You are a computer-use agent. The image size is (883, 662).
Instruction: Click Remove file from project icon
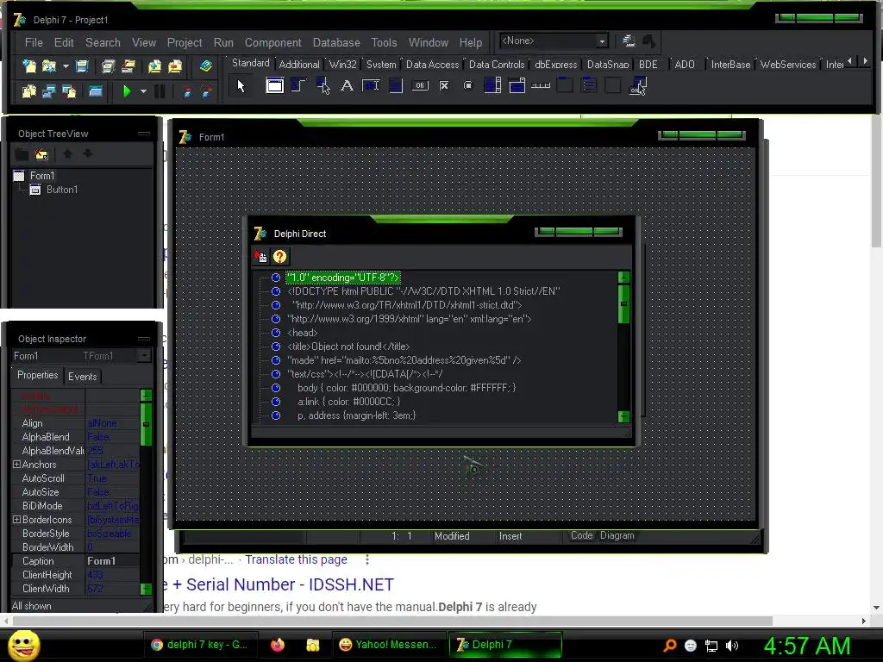click(x=175, y=66)
